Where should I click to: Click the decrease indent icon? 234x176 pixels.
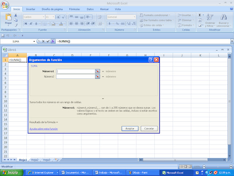pos(88,23)
